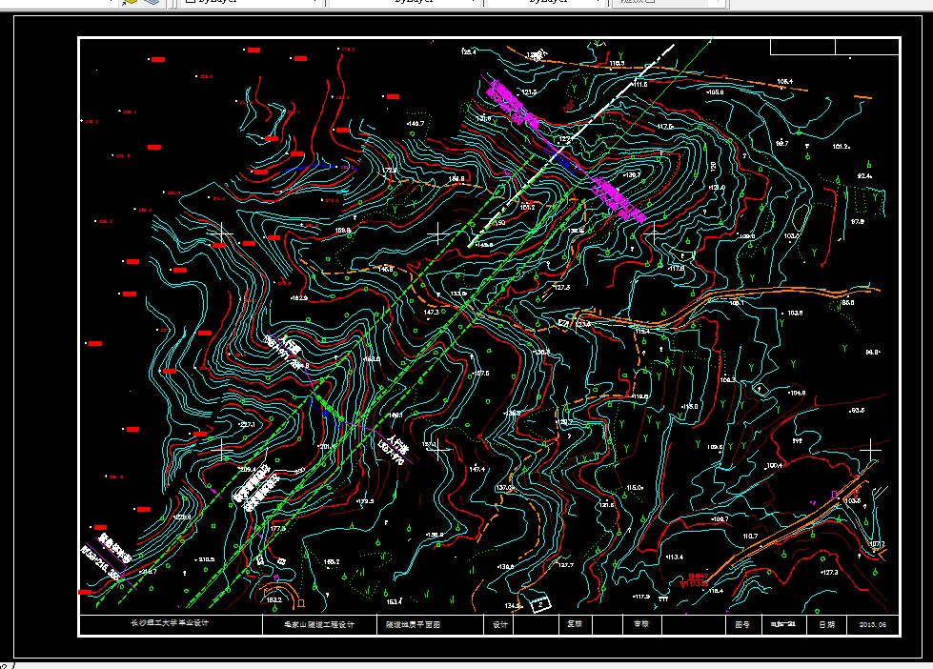The image size is (933, 669).
Task: Click the elevation label '227.1'
Action: (x=246, y=424)
